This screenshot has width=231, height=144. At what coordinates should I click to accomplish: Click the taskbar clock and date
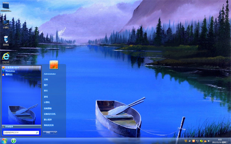tap(220, 141)
